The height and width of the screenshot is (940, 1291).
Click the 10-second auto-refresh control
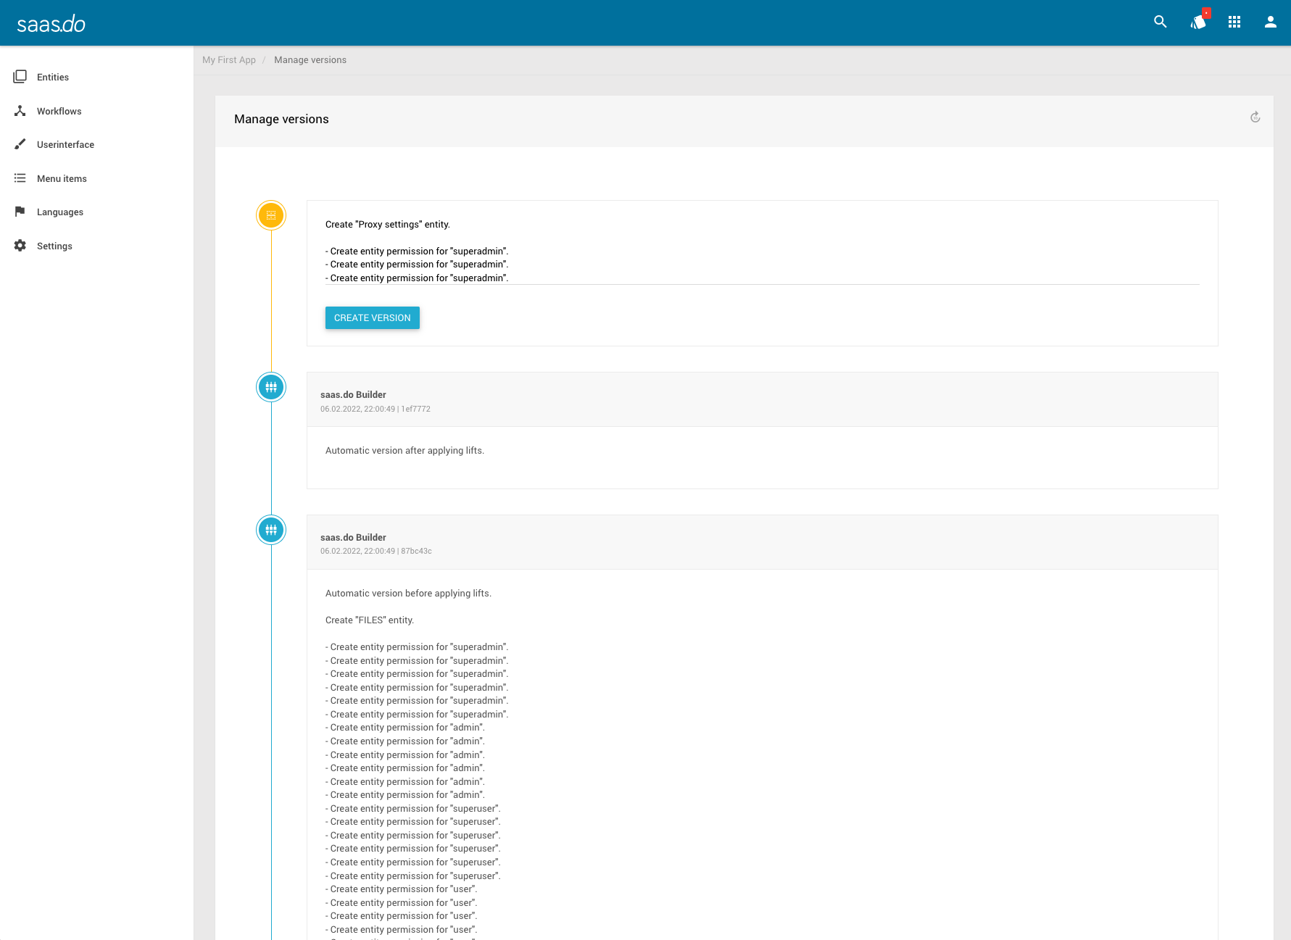click(x=1255, y=117)
